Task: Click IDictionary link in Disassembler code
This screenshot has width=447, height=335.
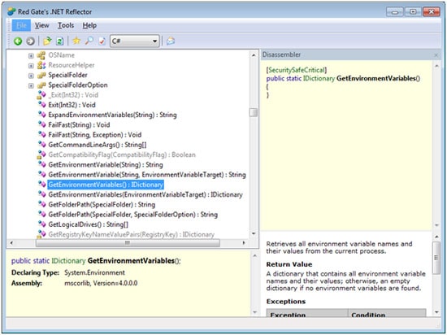Action: (x=319, y=78)
